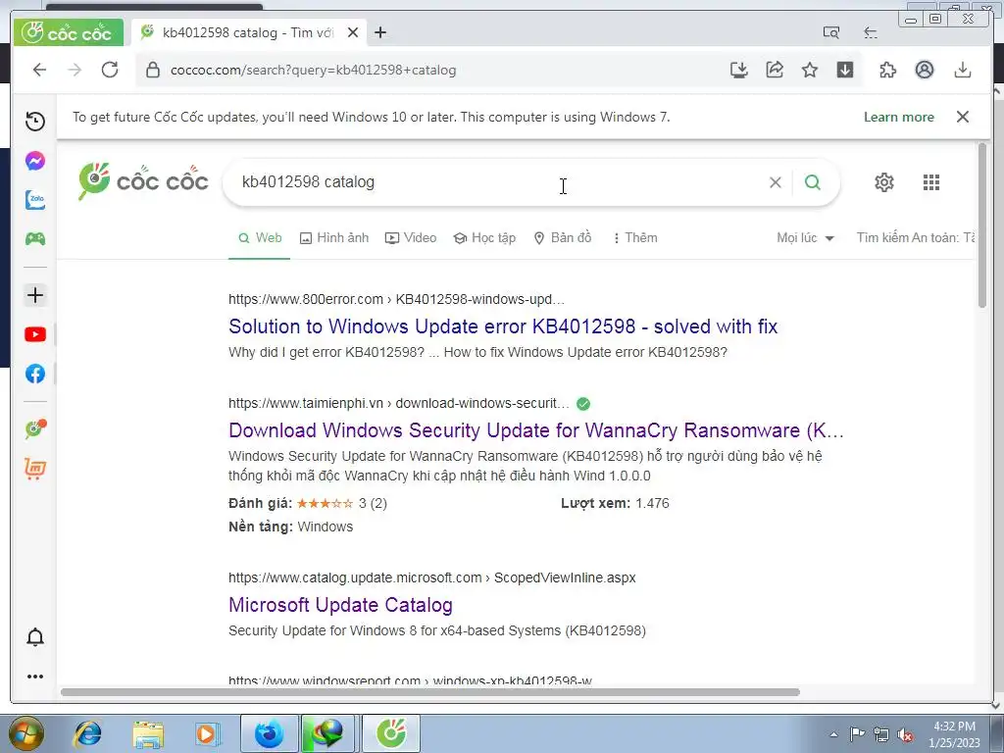Select the Web search tab
Viewport: 1004px width, 753px height.
click(x=259, y=238)
